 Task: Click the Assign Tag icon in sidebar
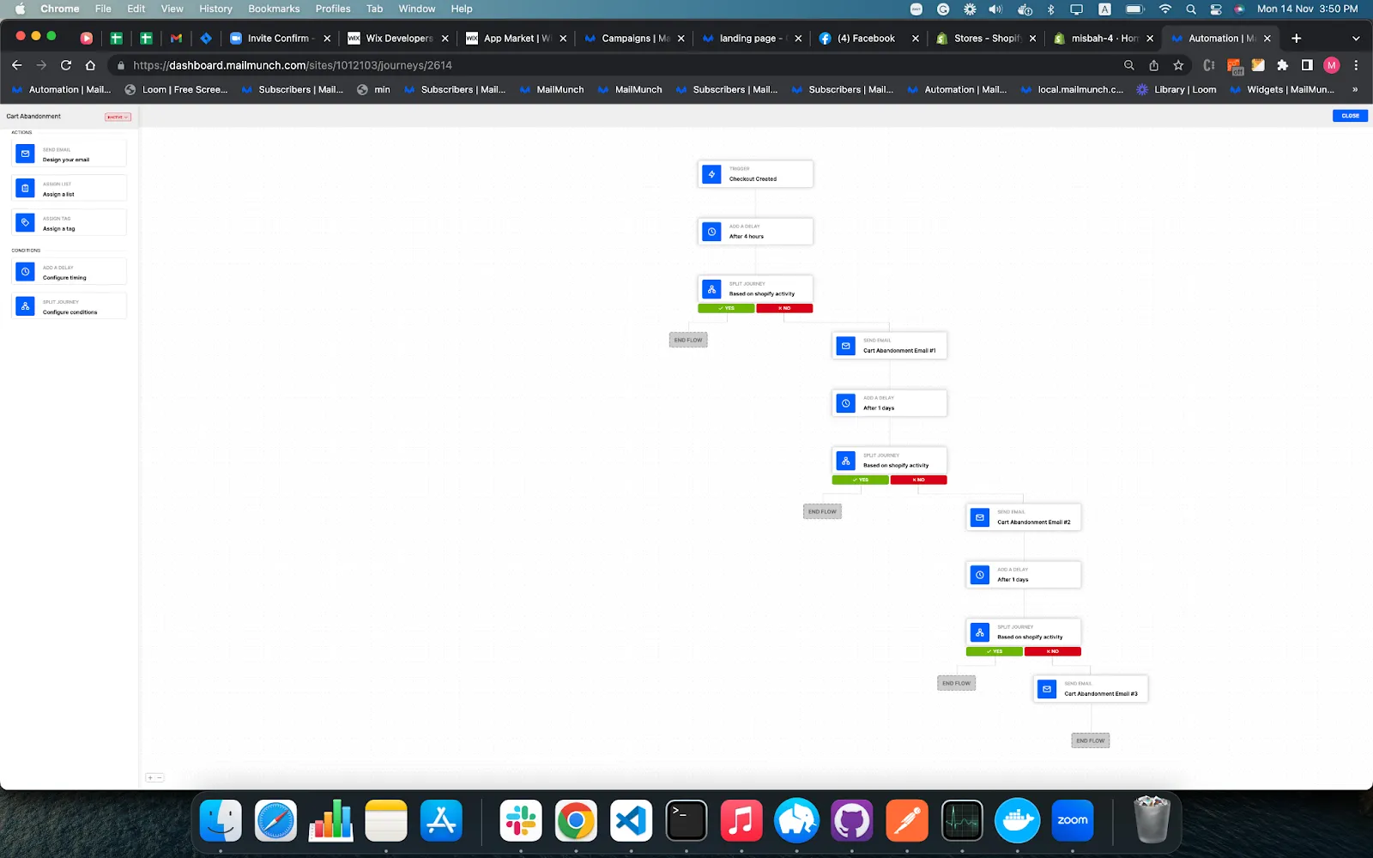coord(25,222)
